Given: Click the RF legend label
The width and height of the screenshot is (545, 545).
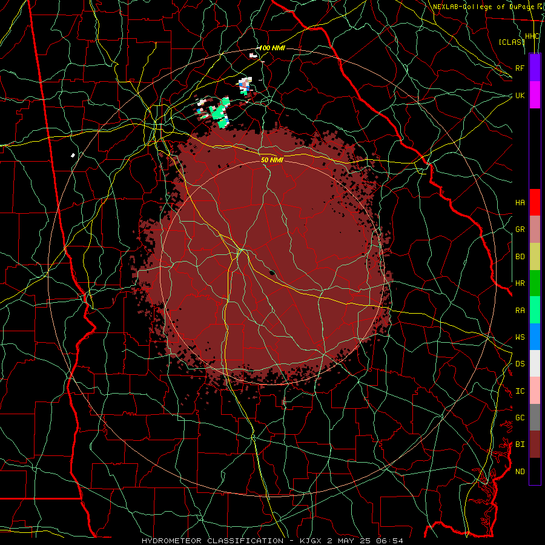Looking at the screenshot, I should (x=520, y=68).
